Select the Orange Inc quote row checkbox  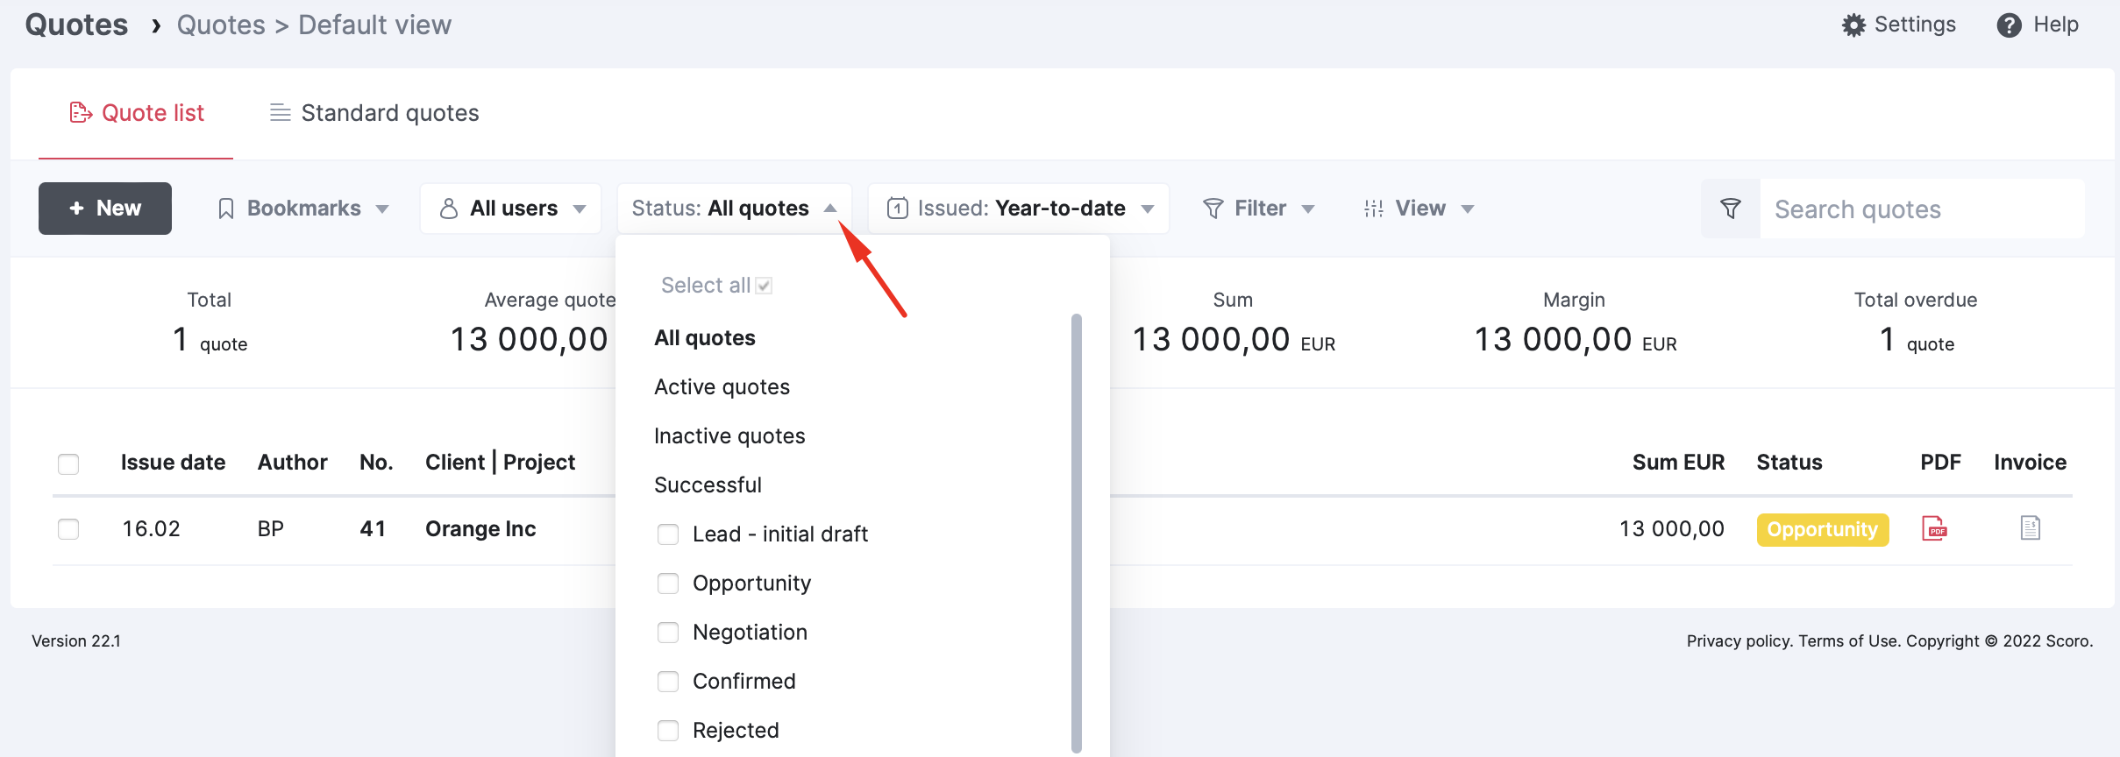coord(68,529)
